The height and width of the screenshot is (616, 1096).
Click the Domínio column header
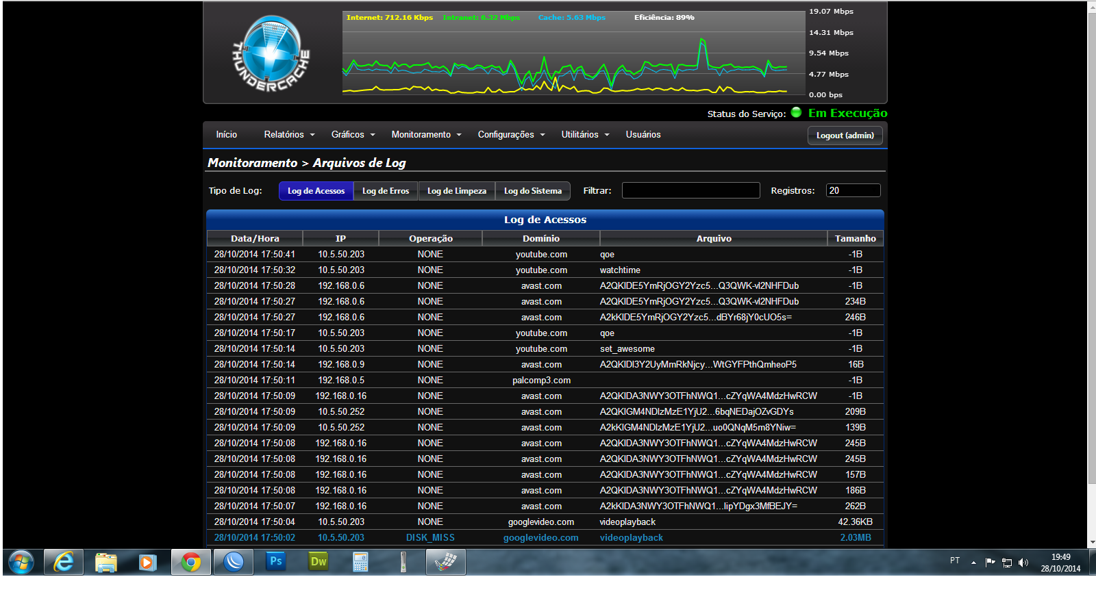(541, 238)
